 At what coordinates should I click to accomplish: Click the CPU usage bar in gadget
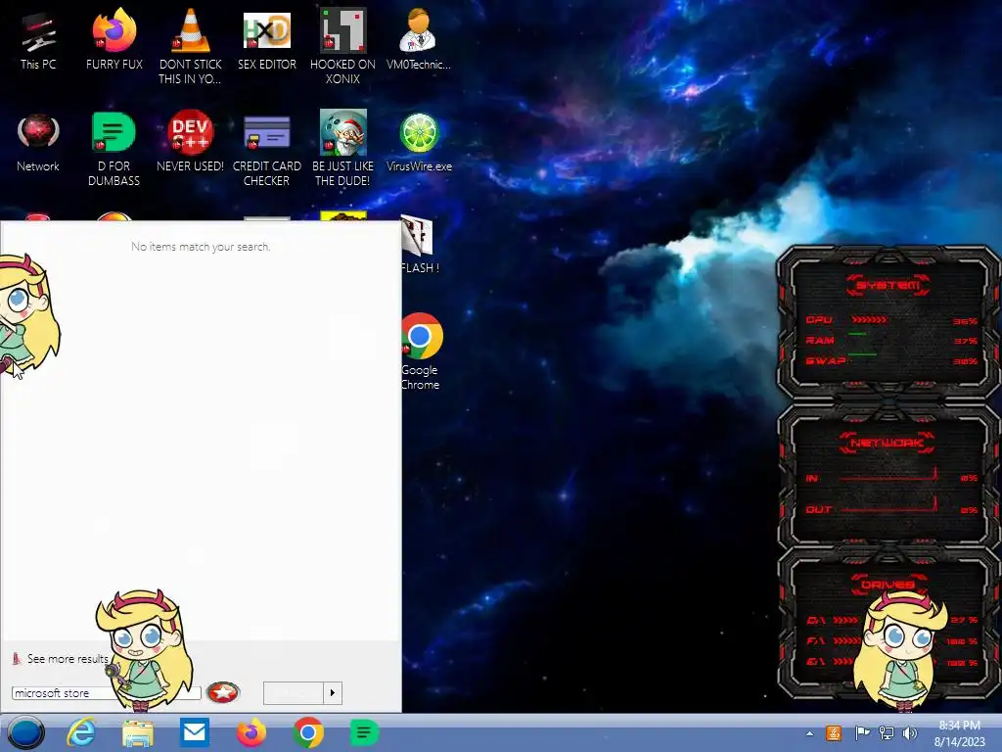(x=869, y=319)
